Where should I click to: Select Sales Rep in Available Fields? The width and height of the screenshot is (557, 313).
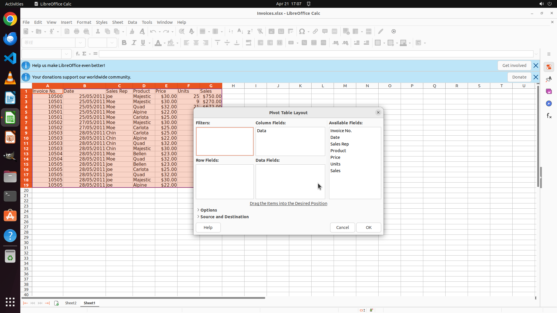(339, 144)
